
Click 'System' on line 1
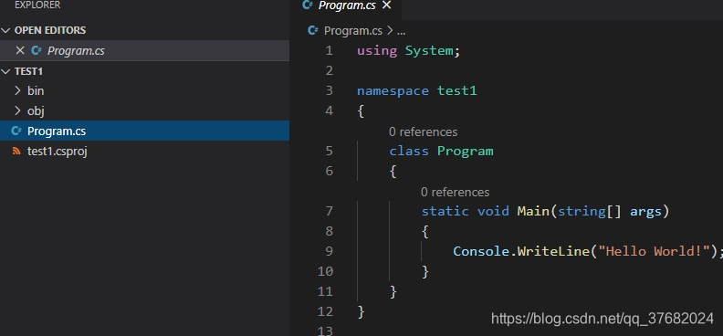click(x=429, y=51)
